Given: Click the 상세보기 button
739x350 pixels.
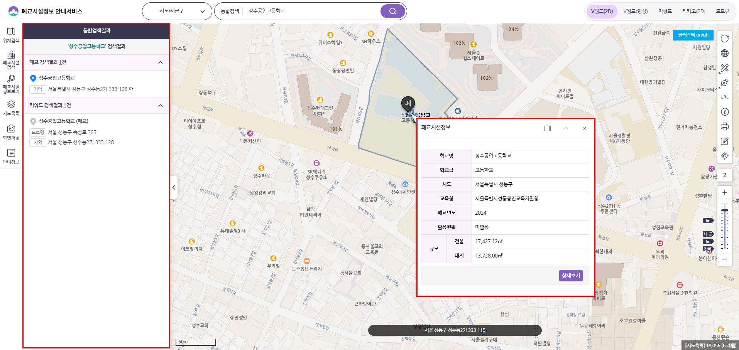Looking at the screenshot, I should tap(571, 276).
